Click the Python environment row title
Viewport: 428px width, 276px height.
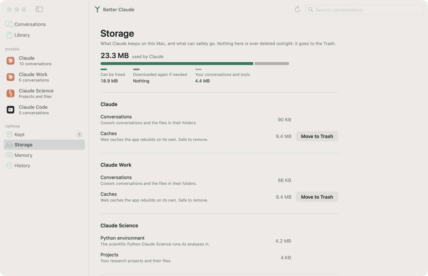(x=123, y=238)
